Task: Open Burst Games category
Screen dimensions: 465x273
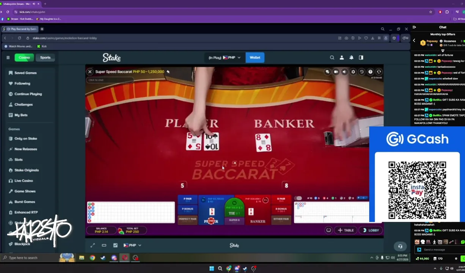Action: coord(25,202)
